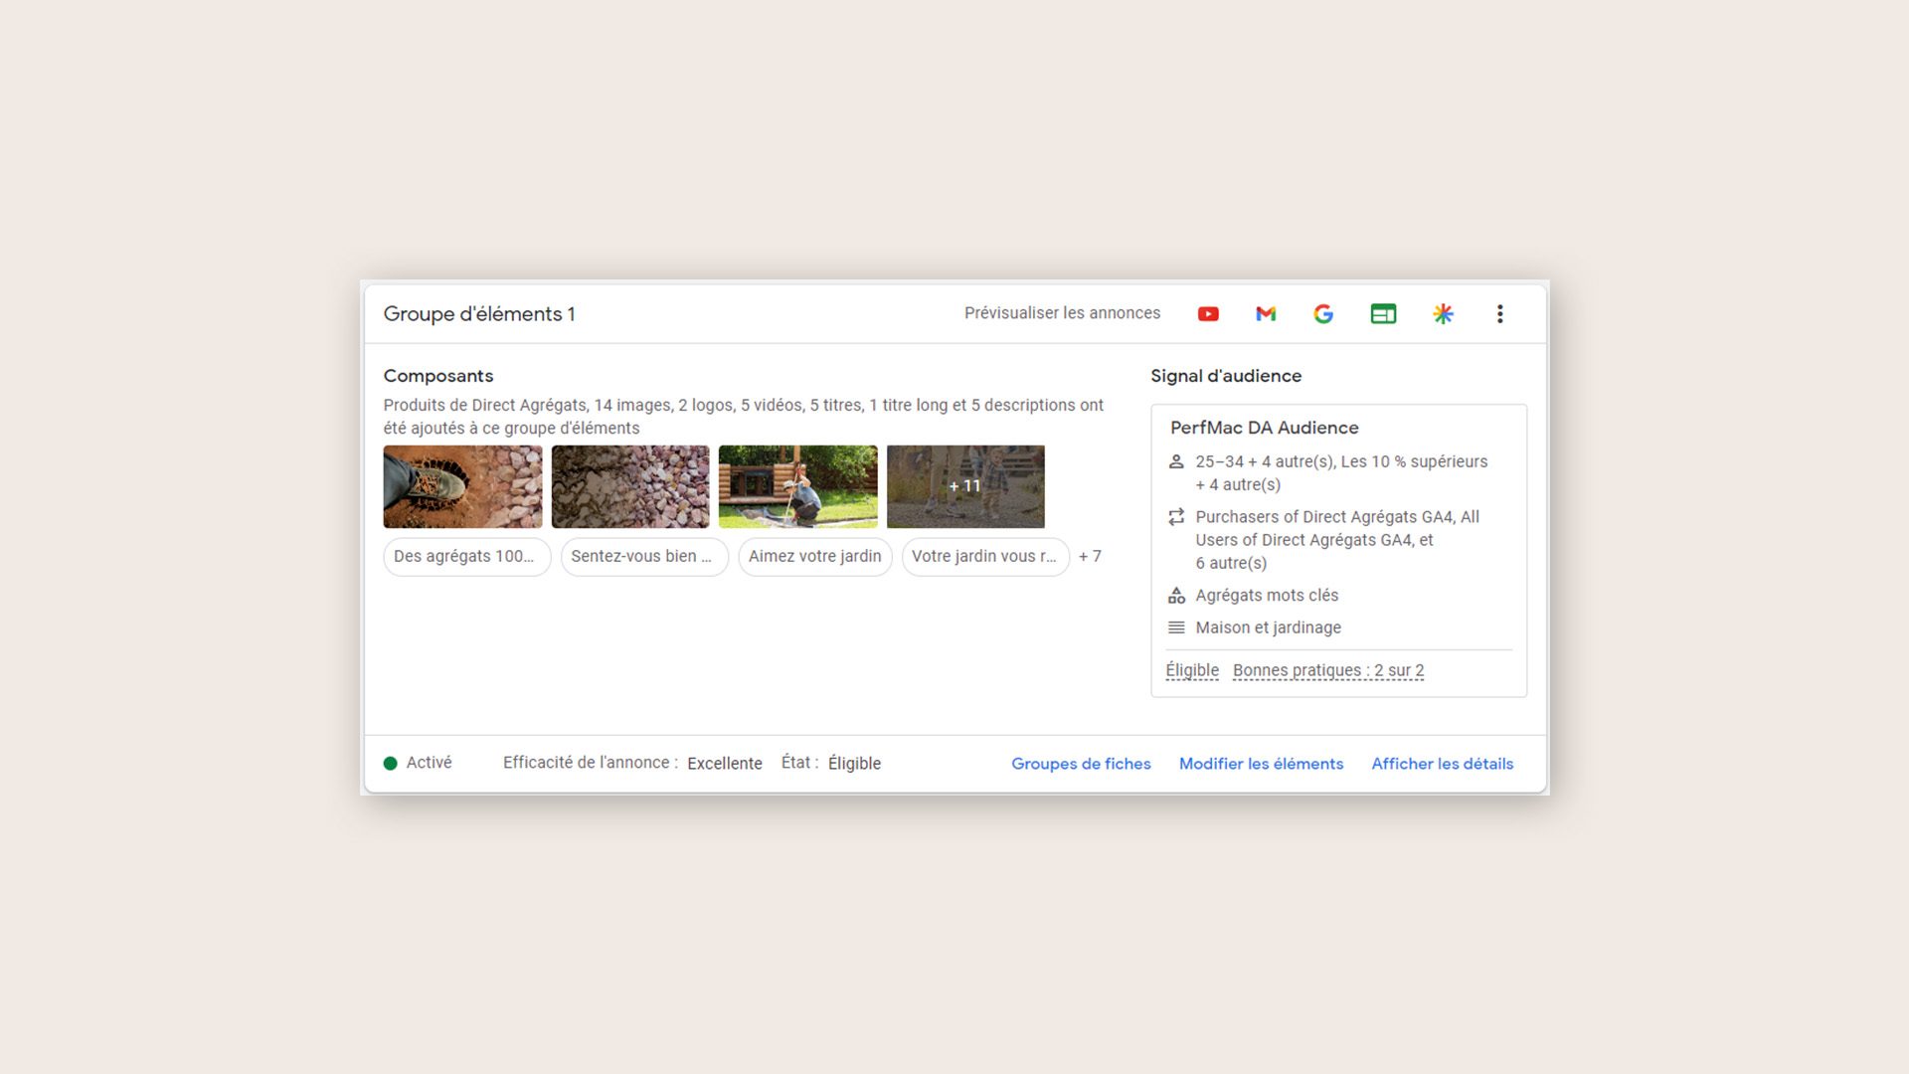Click the Activé status text
This screenshot has width=1909, height=1074.
[429, 763]
